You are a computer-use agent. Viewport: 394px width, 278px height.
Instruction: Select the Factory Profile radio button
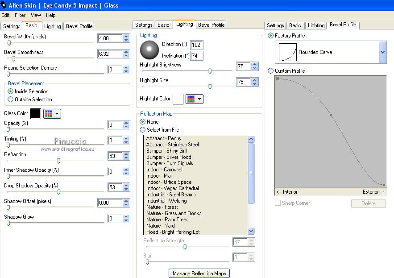tap(270, 36)
